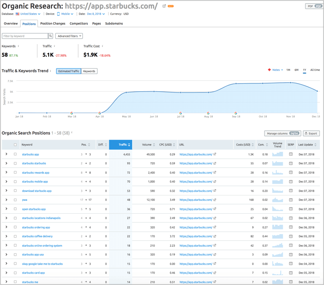Open external link icon in open starbucks app row
The image size is (324, 285).
(x=215, y=209)
